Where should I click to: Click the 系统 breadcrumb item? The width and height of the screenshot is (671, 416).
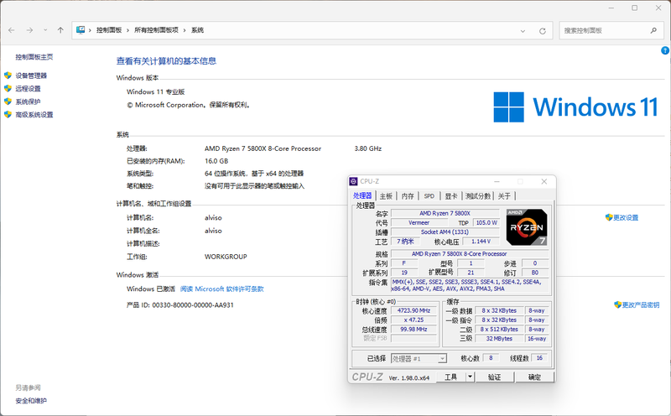pyautogui.click(x=197, y=30)
